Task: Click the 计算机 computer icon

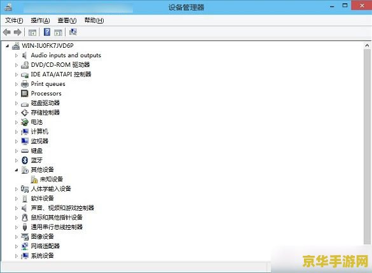Action: (x=25, y=132)
